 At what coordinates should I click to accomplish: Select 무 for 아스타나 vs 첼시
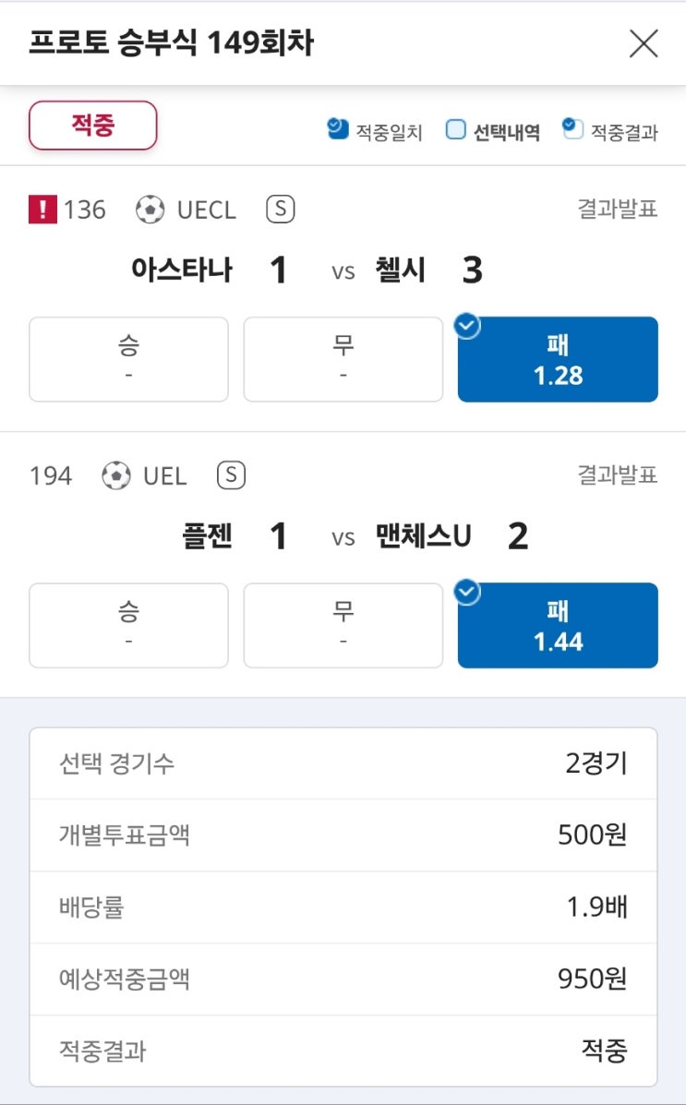click(x=343, y=359)
